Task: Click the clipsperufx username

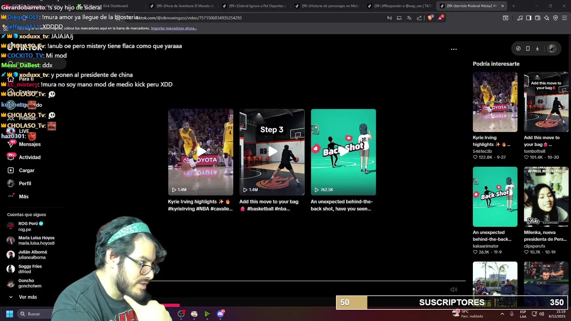Action: [534, 246]
